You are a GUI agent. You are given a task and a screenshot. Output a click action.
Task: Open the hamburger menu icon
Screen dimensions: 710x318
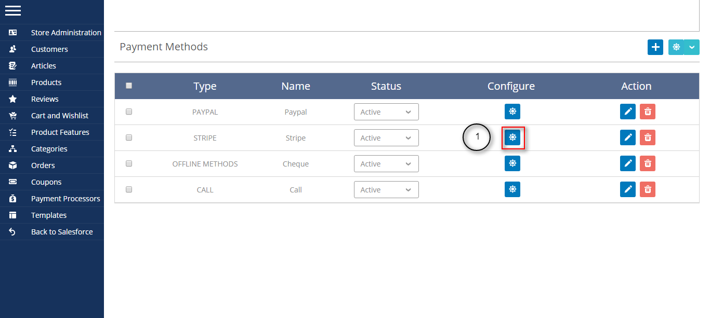[13, 10]
